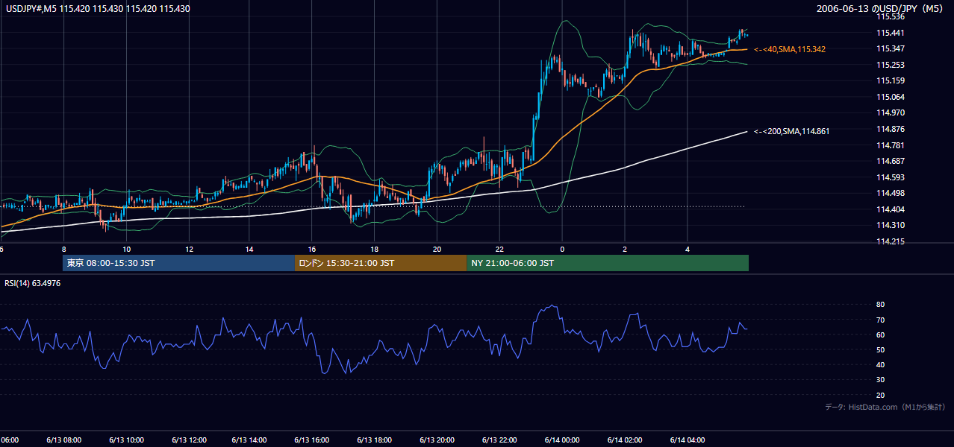Click the 6/13 16:00 time axis label
Image resolution: width=954 pixels, height=447 pixels.
[x=313, y=440]
